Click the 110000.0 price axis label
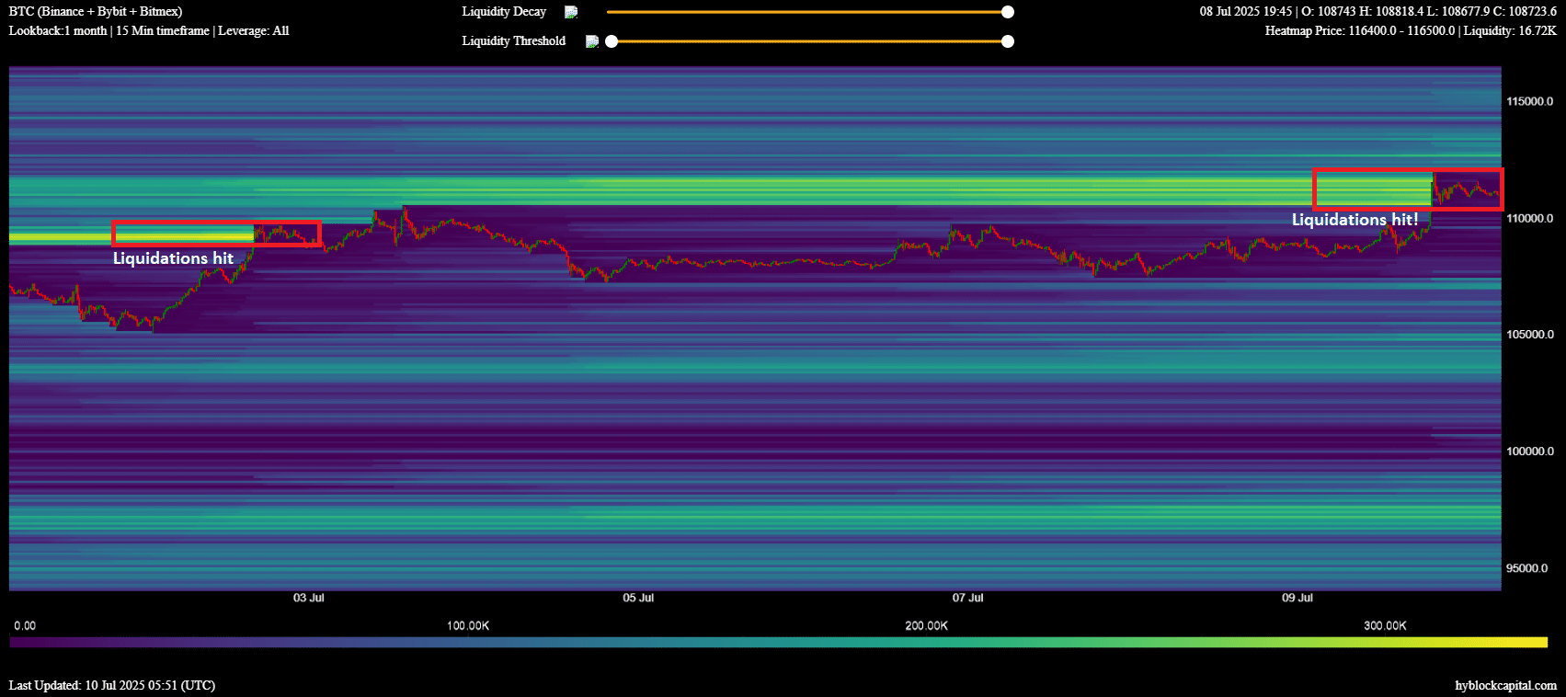This screenshot has width=1566, height=697. click(1529, 218)
